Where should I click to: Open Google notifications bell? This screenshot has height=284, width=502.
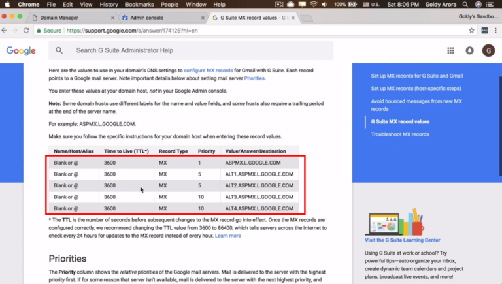[x=469, y=50]
